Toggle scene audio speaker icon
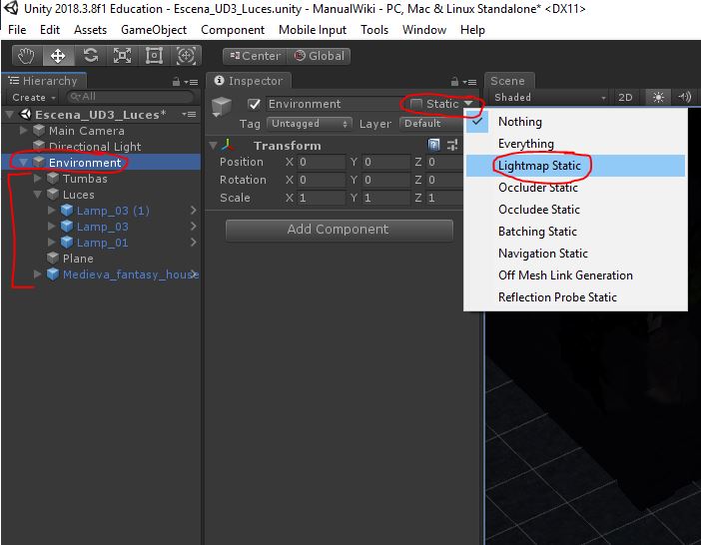 click(684, 97)
